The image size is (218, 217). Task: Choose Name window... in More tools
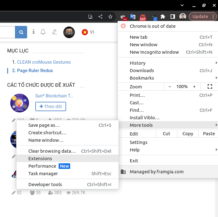click(x=67, y=140)
